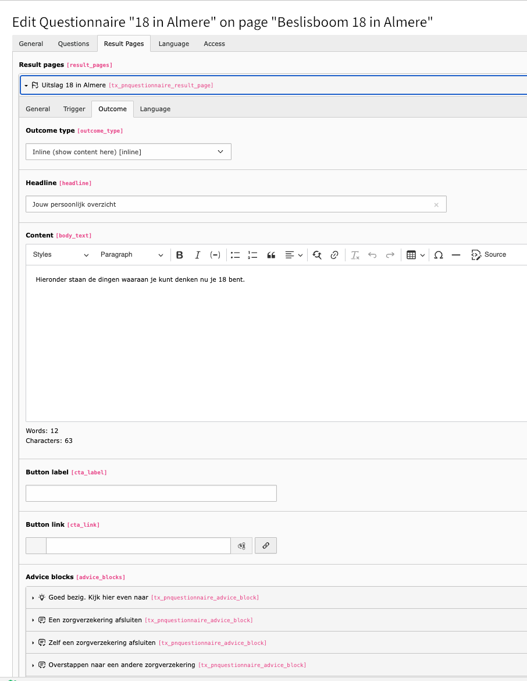Click into the Button label field

click(151, 494)
